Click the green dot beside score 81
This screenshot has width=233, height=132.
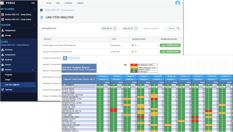132,45
